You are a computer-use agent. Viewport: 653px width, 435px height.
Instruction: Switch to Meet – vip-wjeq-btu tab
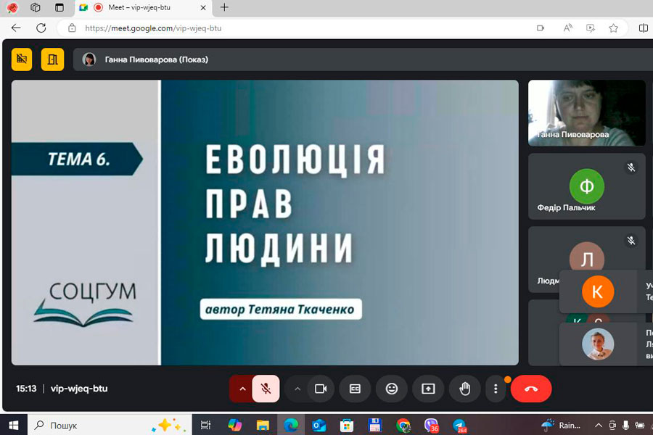pos(143,8)
